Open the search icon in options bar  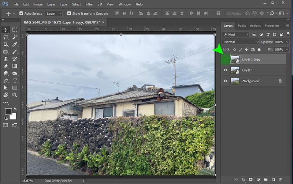tap(272, 13)
